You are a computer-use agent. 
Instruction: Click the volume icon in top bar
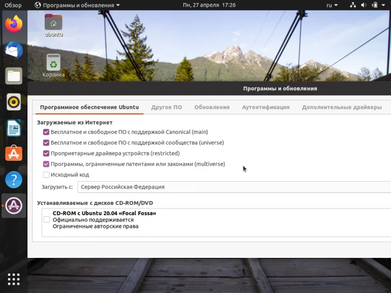pyautogui.click(x=364, y=5)
